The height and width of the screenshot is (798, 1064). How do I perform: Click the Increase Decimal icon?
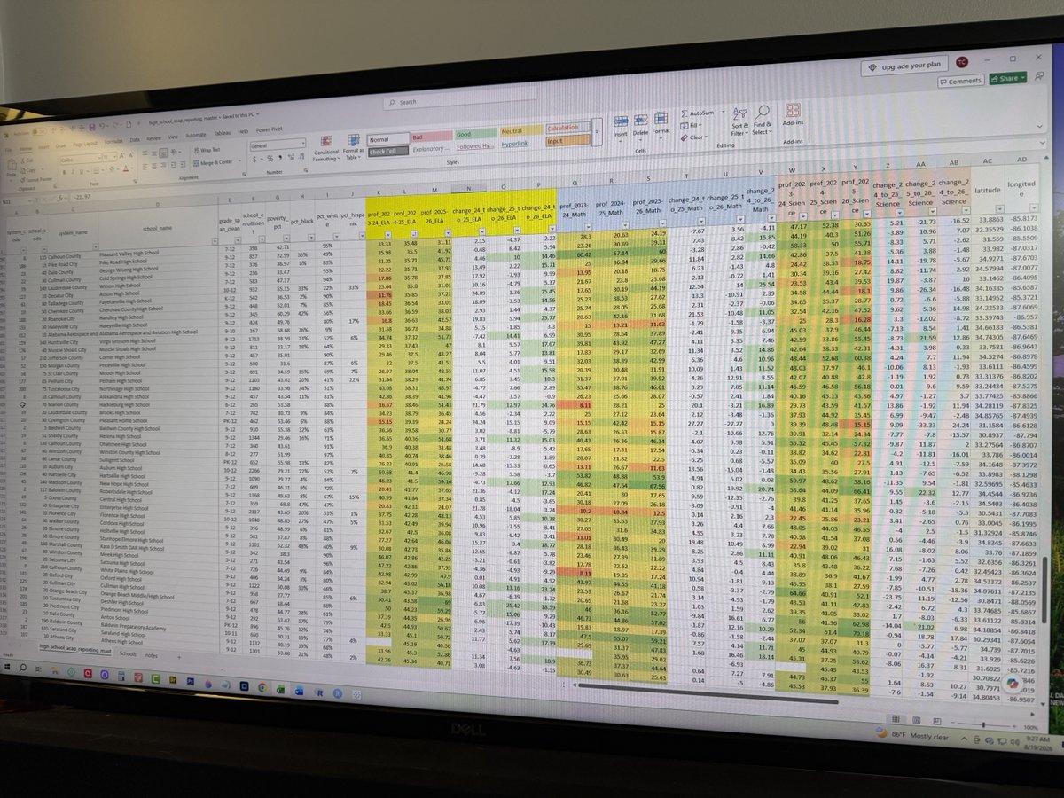291,156
